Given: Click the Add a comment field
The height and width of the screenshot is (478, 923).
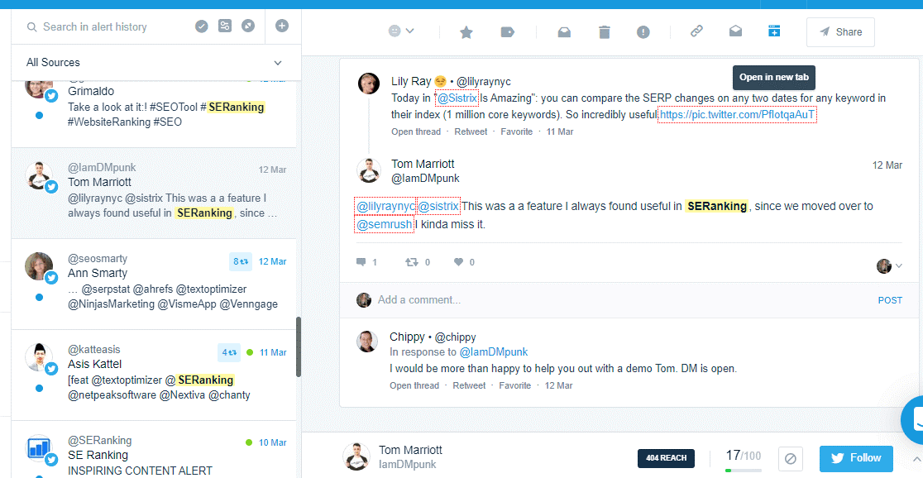Looking at the screenshot, I should [621, 300].
